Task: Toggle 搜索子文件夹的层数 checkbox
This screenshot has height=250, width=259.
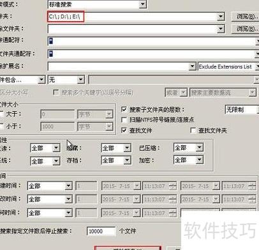Action: coord(124,109)
